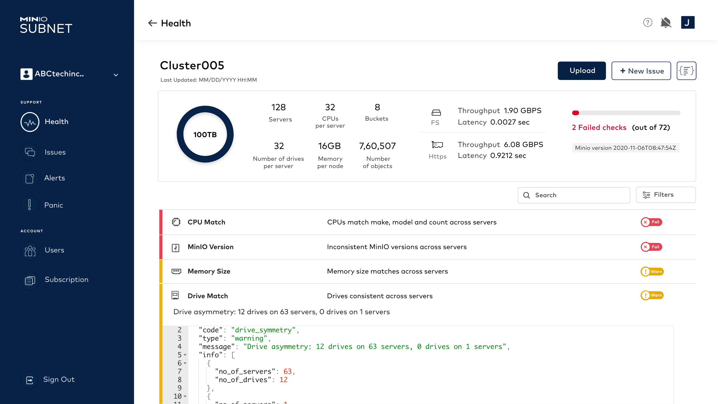This screenshot has width=718, height=404.
Task: Click the Subscription sidebar icon
Action: pos(30,280)
